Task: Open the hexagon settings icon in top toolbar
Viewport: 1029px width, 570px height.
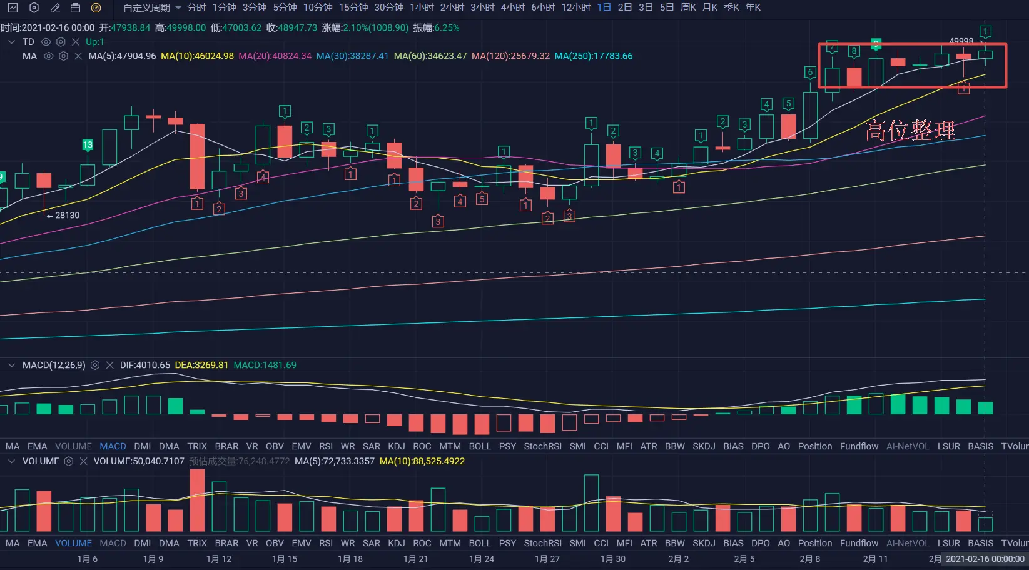Action: (x=34, y=7)
